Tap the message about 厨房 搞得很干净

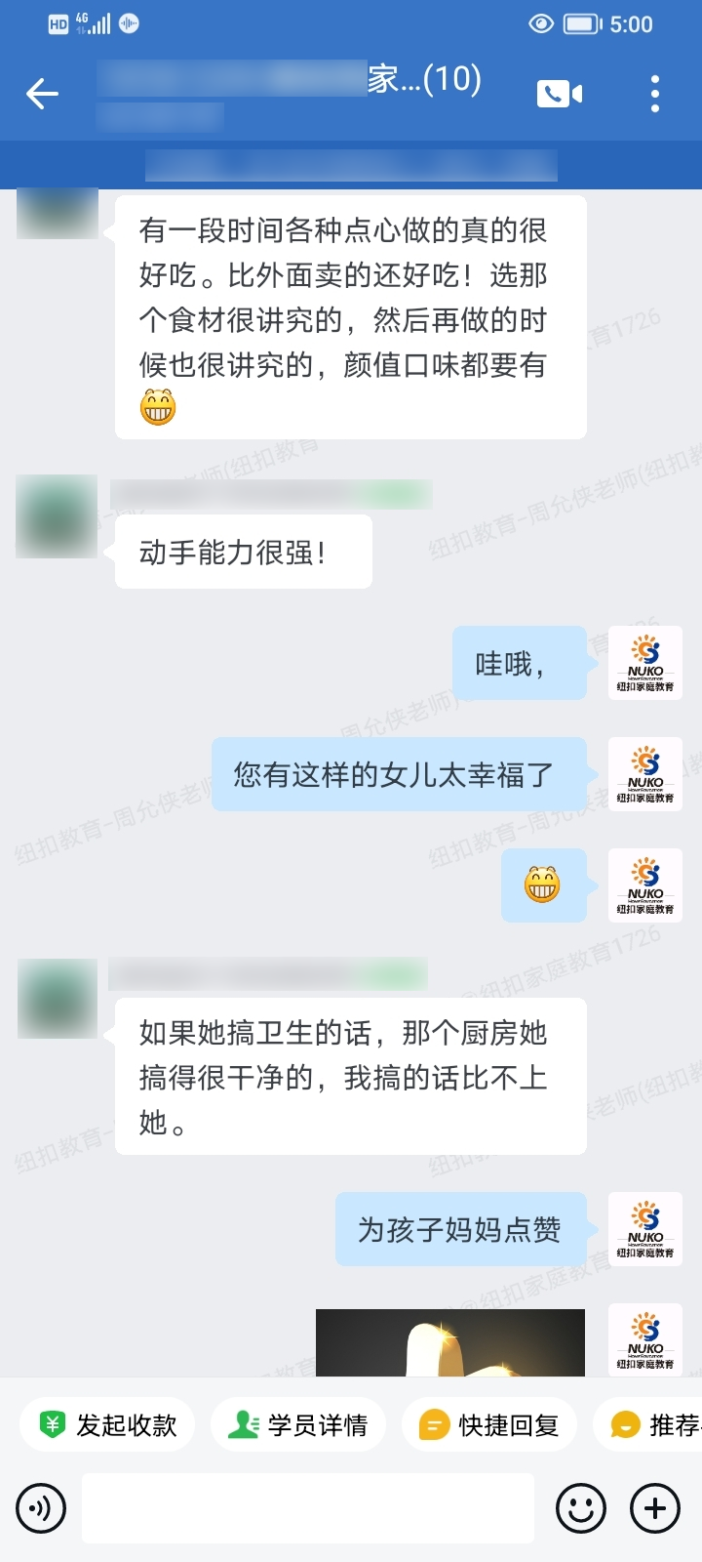coord(351,1077)
